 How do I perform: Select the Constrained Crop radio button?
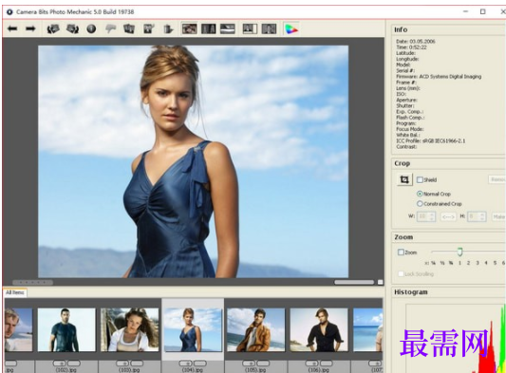point(420,204)
